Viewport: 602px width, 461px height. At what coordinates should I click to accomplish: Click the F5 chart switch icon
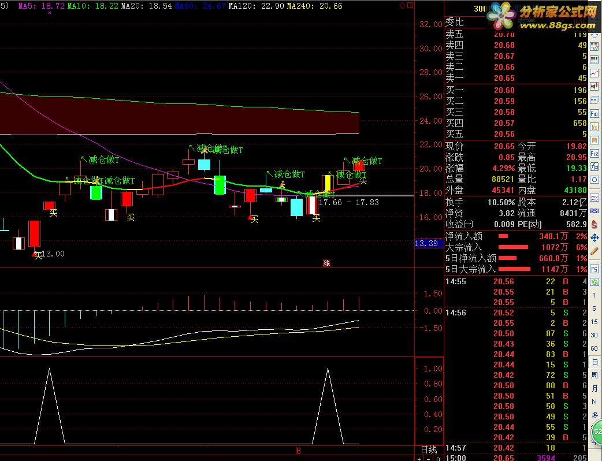point(594,269)
